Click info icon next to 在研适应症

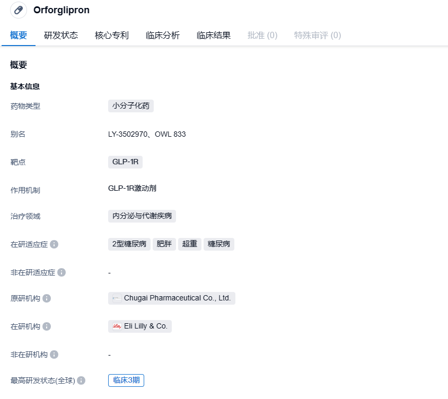(54, 245)
